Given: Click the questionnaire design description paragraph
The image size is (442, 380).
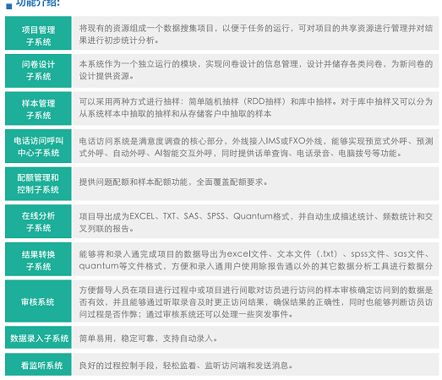Looking at the screenshot, I should [256, 70].
